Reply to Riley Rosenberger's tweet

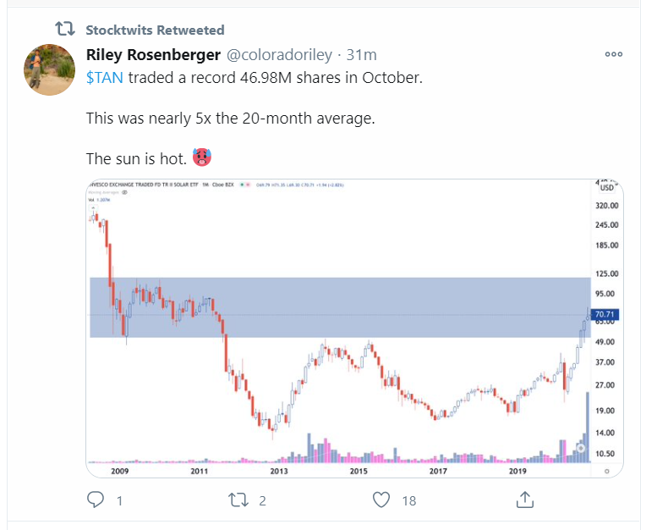tap(96, 500)
